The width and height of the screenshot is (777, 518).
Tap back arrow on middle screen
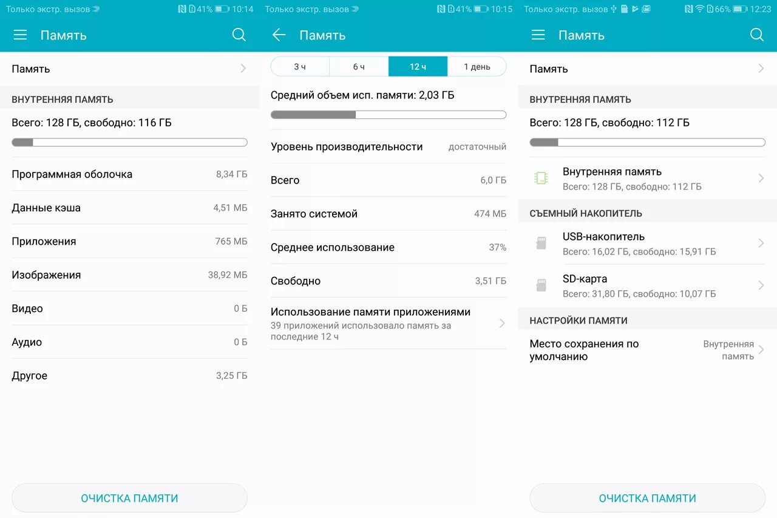coord(279,35)
